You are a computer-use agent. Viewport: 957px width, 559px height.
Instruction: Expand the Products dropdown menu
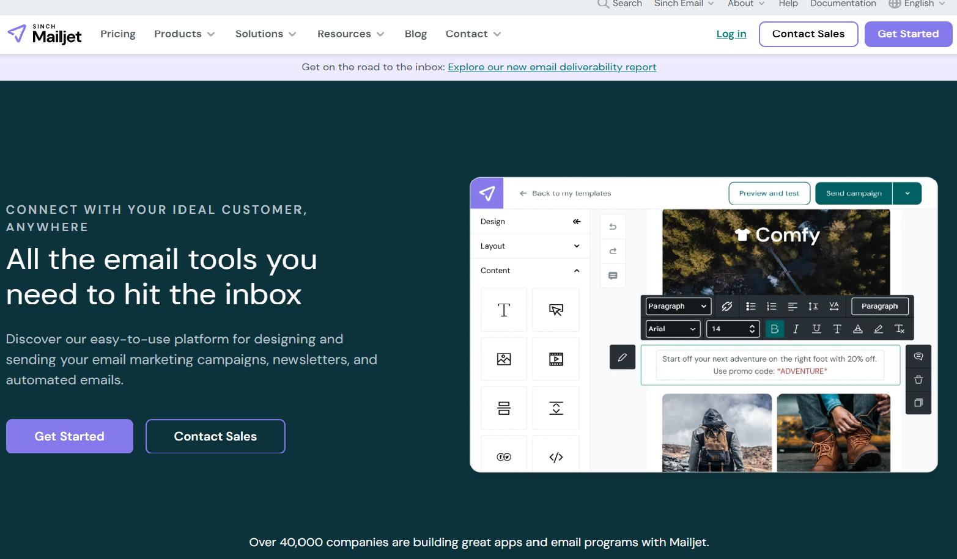click(x=184, y=34)
